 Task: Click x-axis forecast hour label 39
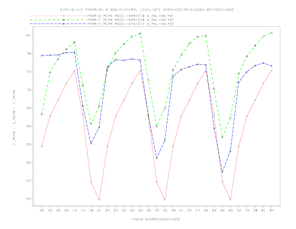(148, 210)
